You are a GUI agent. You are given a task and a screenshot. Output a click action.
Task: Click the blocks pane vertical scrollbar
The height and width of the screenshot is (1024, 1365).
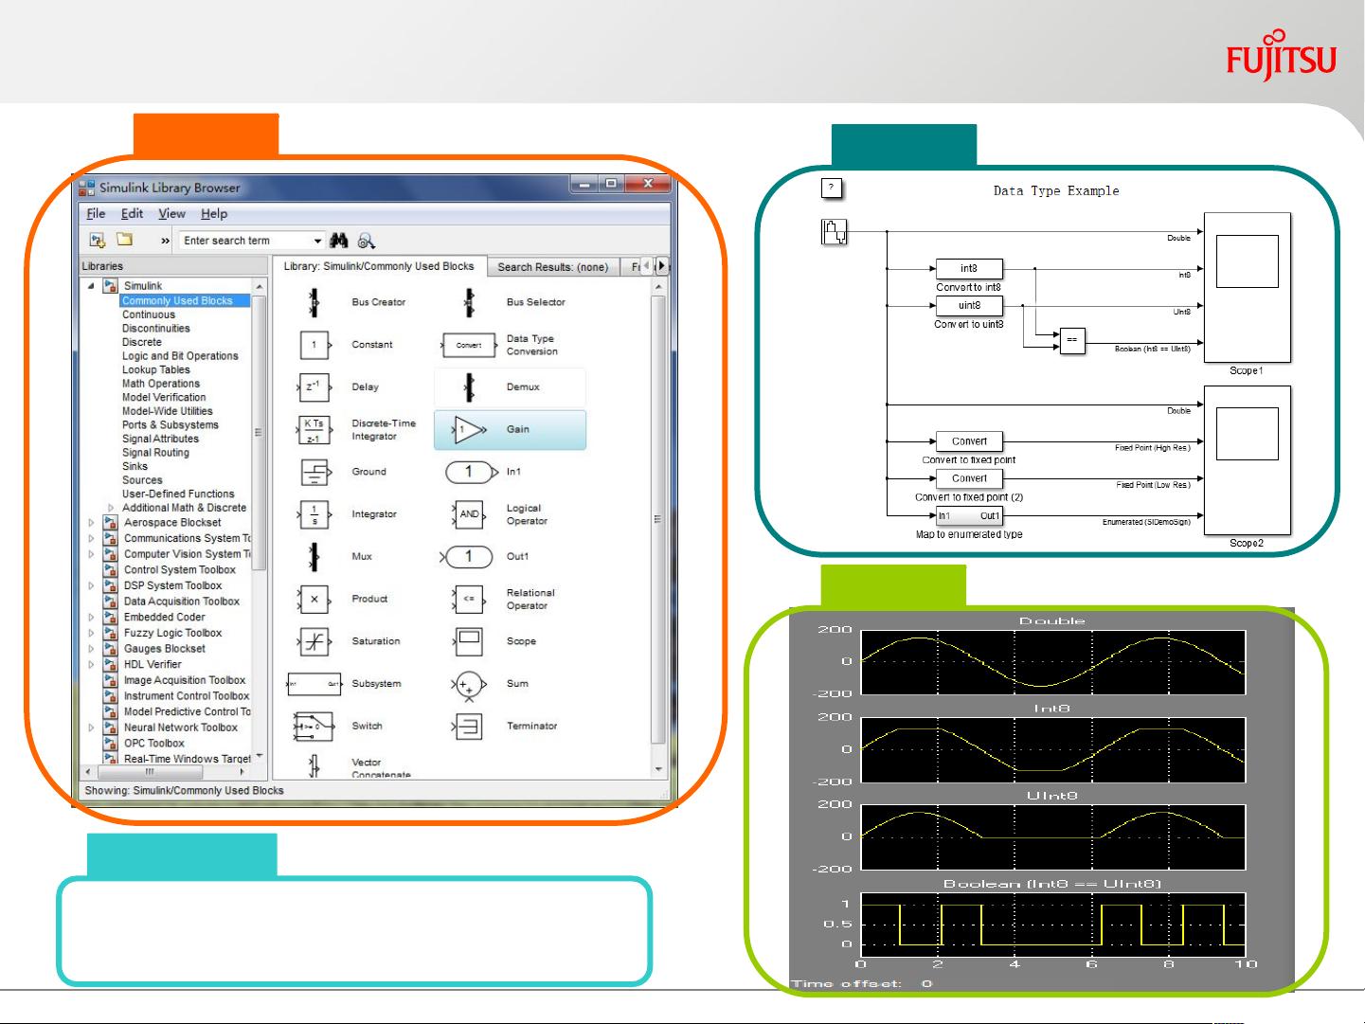tap(659, 518)
